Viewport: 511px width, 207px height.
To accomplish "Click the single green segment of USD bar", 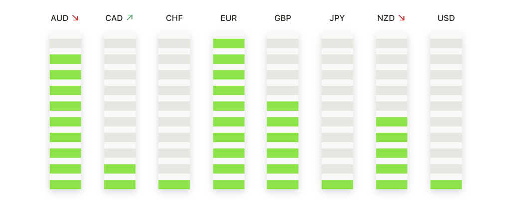I will (x=446, y=184).
